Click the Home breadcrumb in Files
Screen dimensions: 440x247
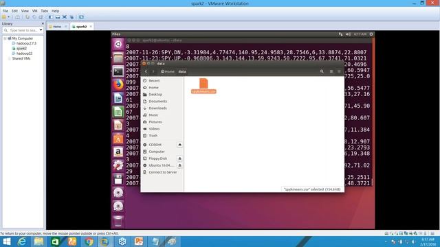pyautogui.click(x=168, y=71)
